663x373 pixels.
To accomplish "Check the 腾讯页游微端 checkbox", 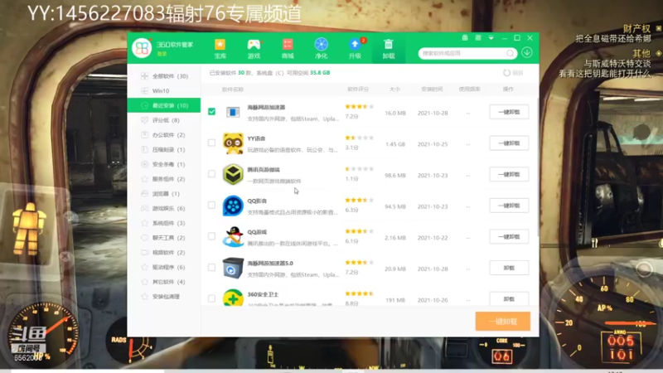I will [212, 174].
